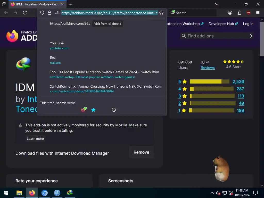The image size is (264, 198).
Task: Click the muted volume tray icon
Action: pyautogui.click(x=218, y=193)
